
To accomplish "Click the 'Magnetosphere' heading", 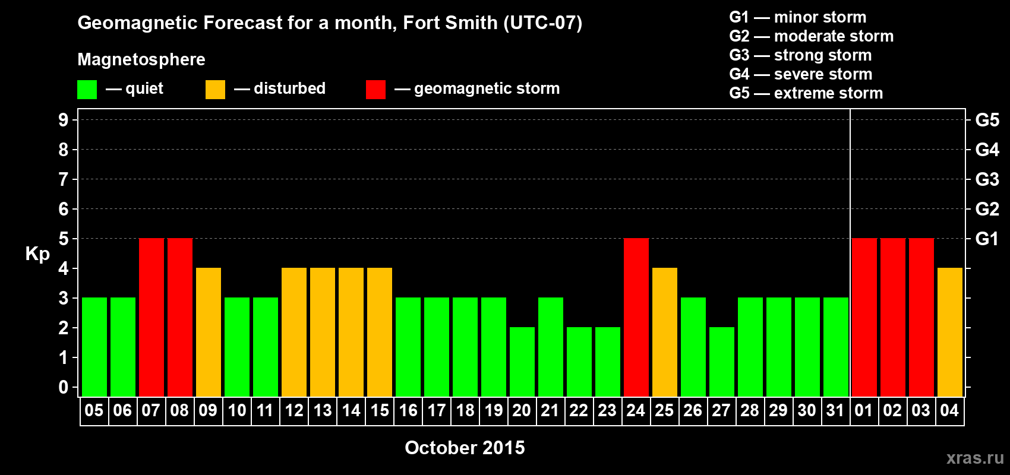I will [141, 60].
